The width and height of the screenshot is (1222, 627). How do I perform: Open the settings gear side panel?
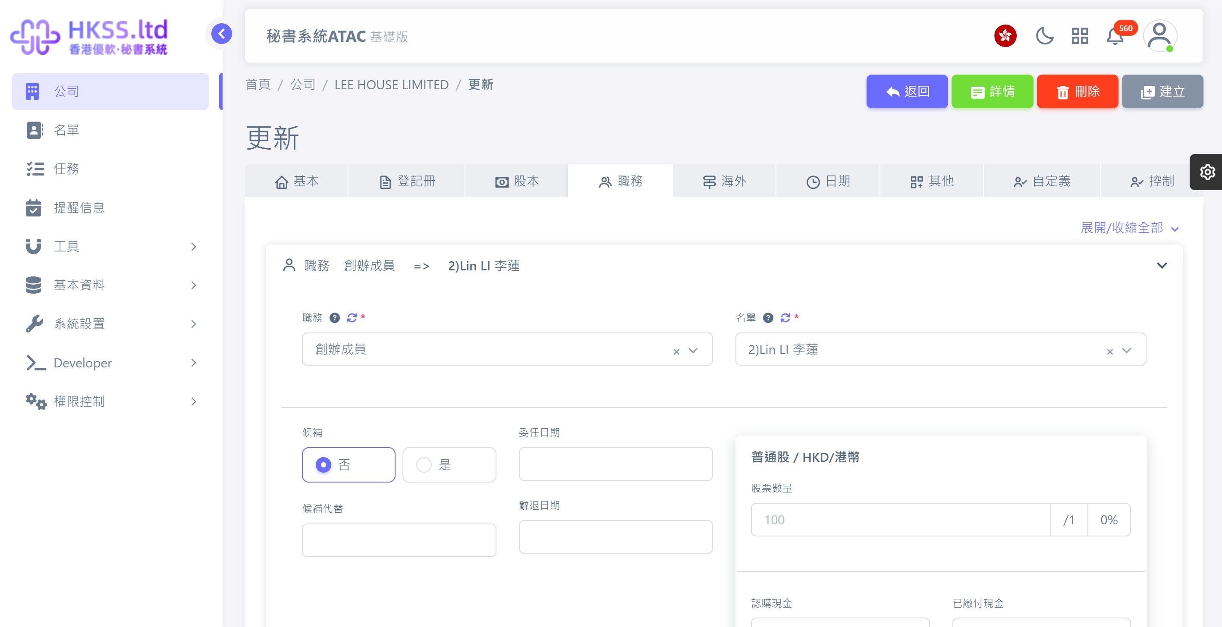pyautogui.click(x=1207, y=172)
